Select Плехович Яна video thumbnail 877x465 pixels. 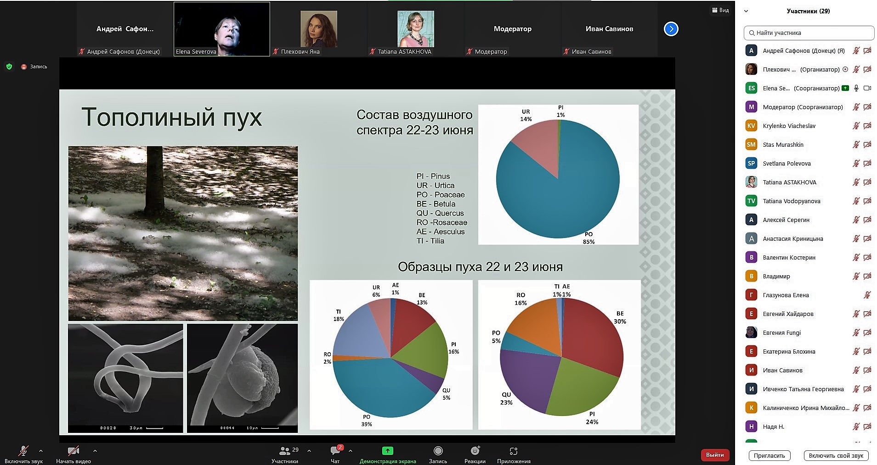[319, 29]
